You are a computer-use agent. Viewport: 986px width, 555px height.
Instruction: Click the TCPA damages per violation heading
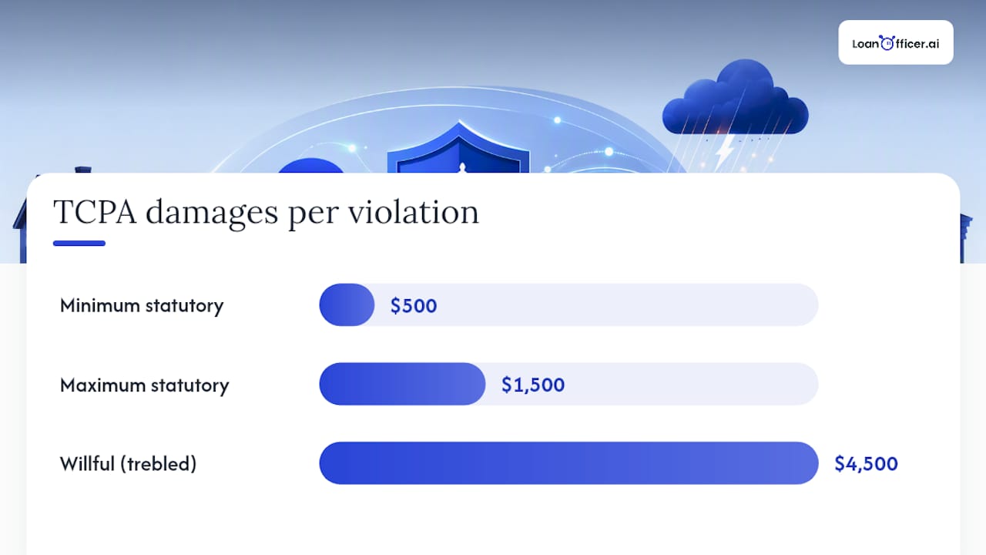(266, 211)
